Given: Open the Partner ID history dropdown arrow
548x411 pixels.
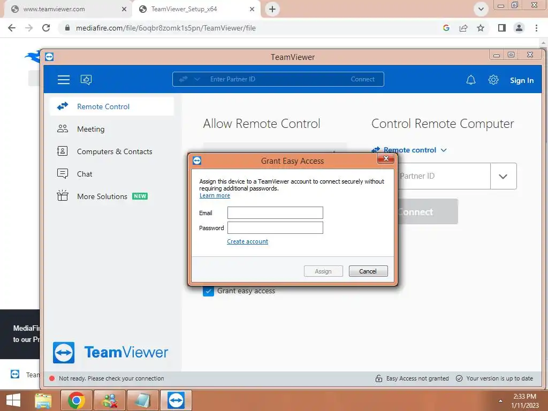Looking at the screenshot, I should tap(503, 176).
